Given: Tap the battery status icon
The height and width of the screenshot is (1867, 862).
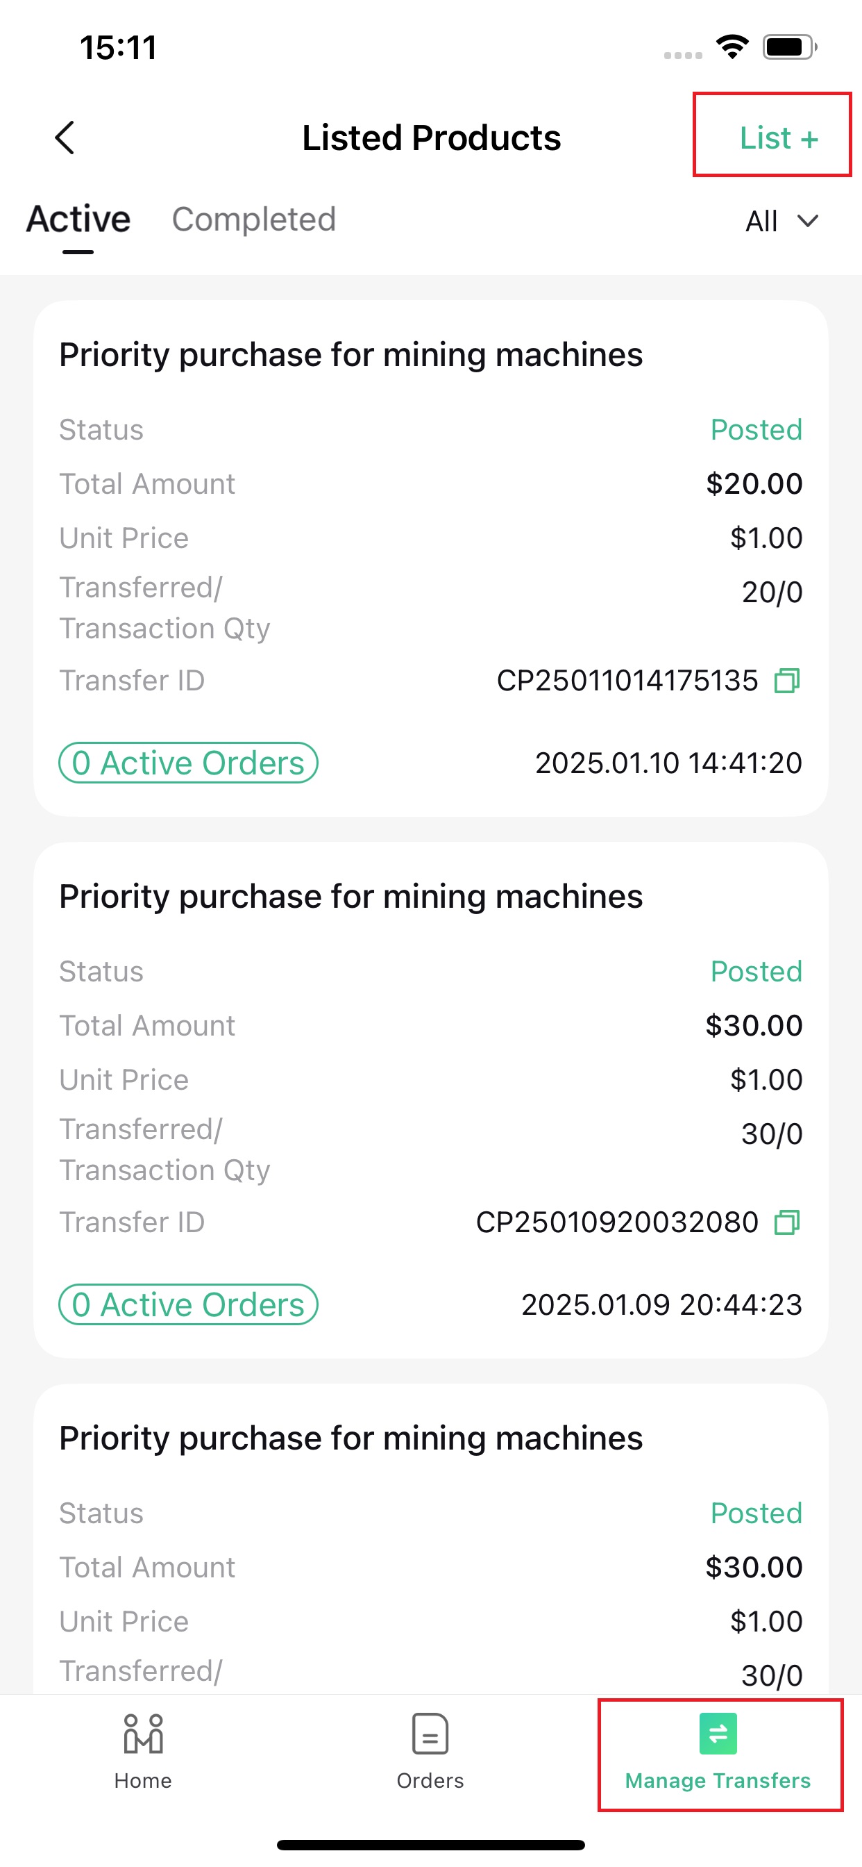Looking at the screenshot, I should pos(790,47).
